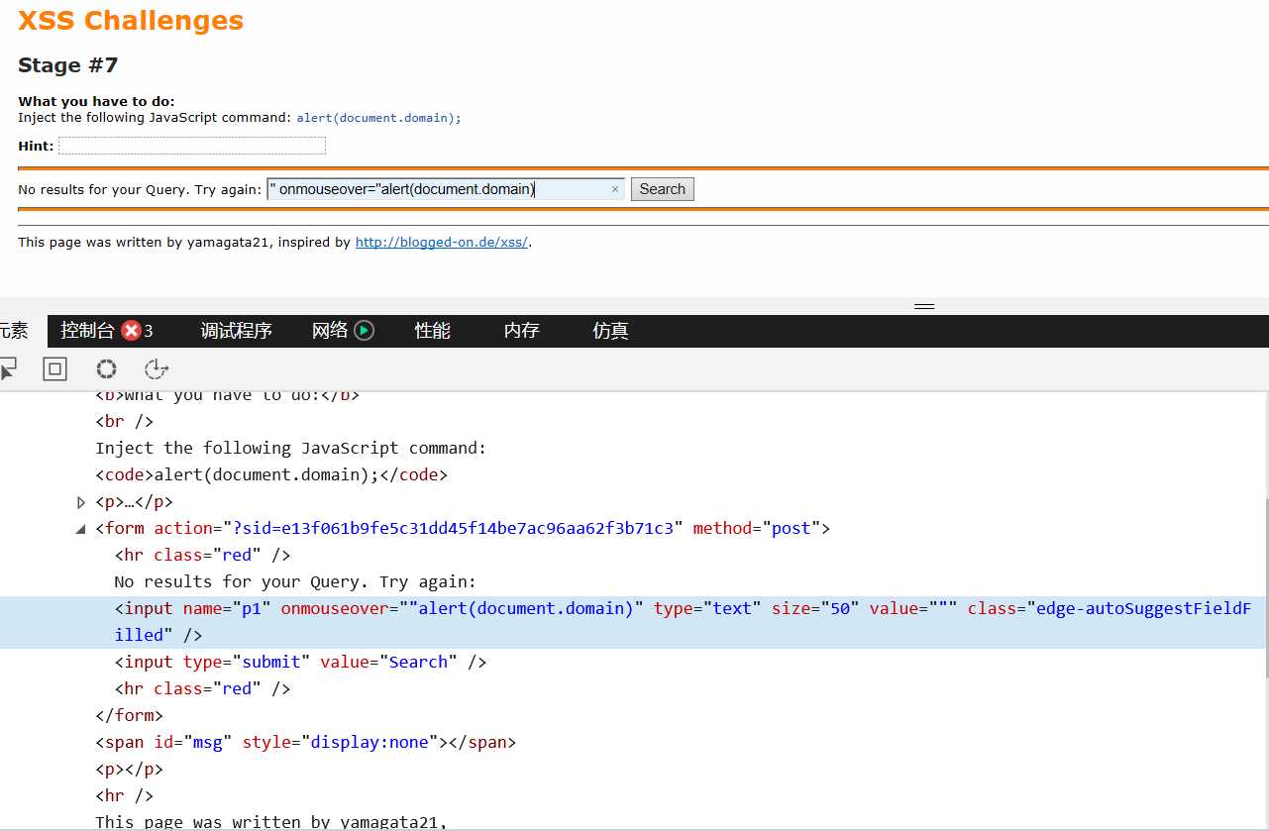Select the plain <hr /> node line
This screenshot has width=1269, height=831.
pos(124,795)
